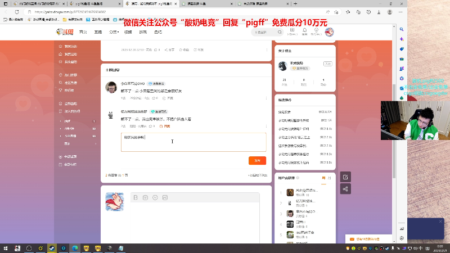Open Edge settings and more menu

(x=400, y=12)
